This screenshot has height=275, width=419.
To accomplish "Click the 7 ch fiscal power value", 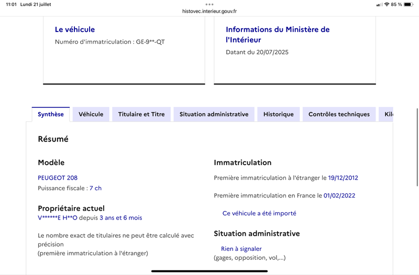I will point(96,188).
